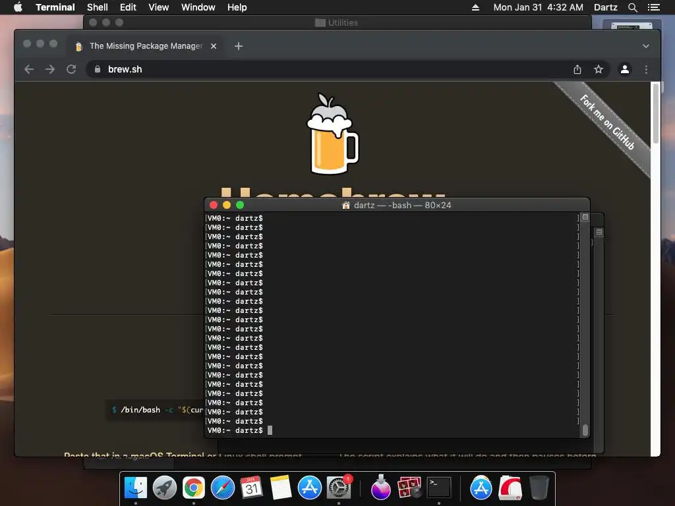Screen dimensions: 675x506
Task: Open Notes from the Dock
Action: click(281, 488)
